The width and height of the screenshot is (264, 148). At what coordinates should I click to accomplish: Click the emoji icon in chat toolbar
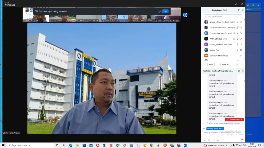[209, 140]
